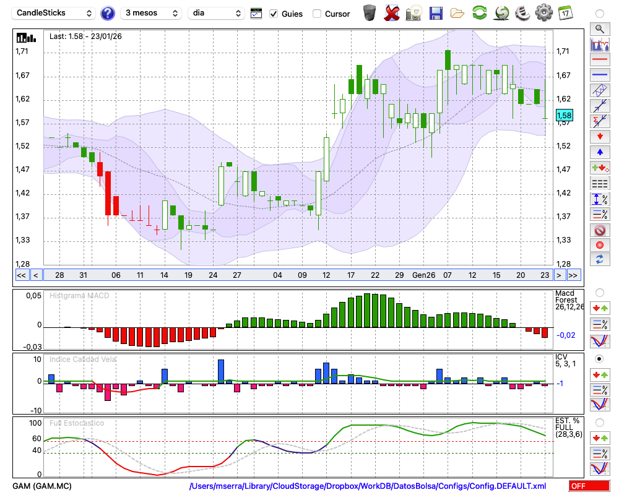Image resolution: width=619 pixels, height=495 pixels.
Task: Enable the Cursor checkbox
Action: tap(317, 14)
